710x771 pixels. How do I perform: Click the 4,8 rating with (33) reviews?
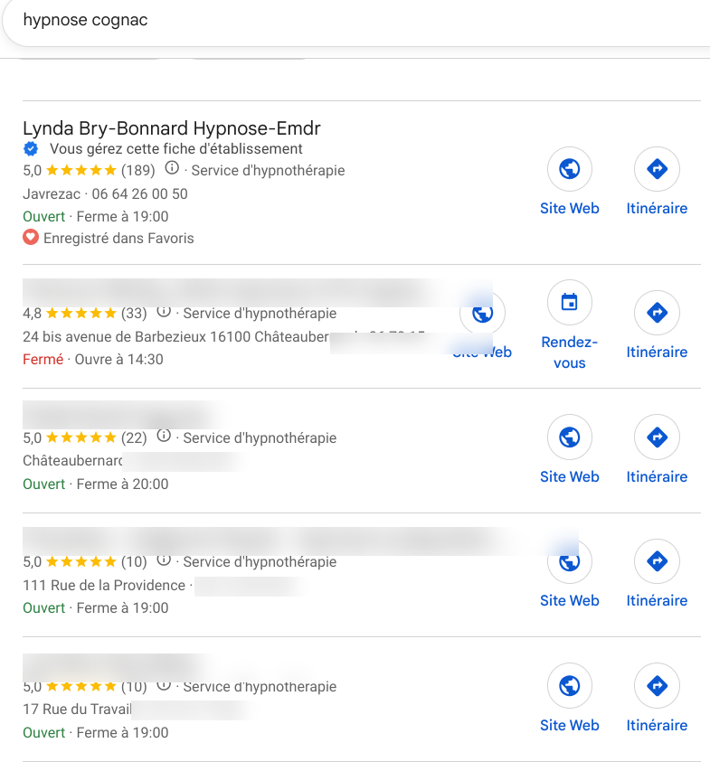click(x=85, y=314)
